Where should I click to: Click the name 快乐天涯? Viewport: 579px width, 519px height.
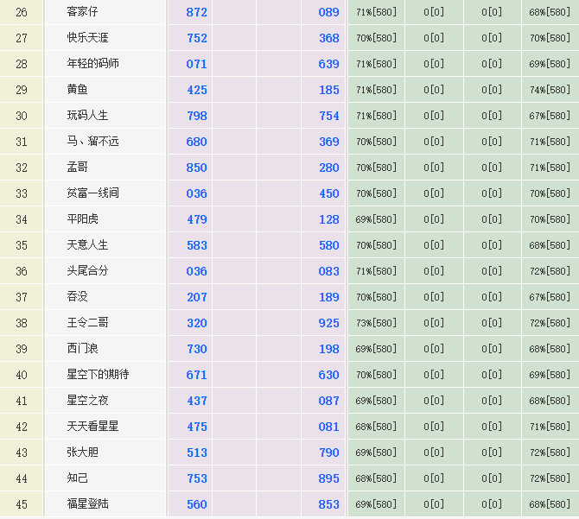[88, 38]
